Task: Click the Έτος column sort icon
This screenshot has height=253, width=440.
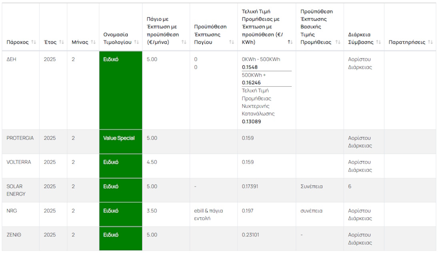Action: (61, 42)
